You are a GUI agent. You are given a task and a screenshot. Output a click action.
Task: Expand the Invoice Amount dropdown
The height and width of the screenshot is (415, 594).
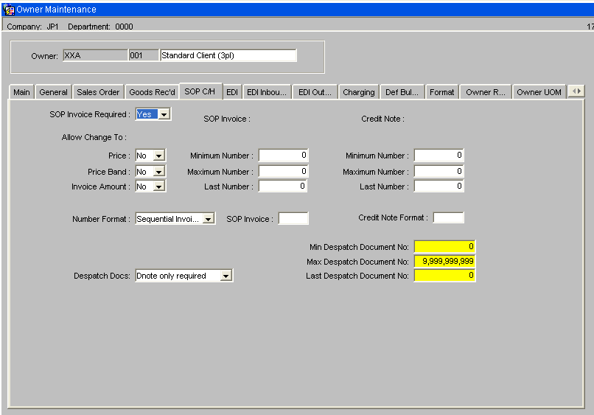(x=158, y=186)
